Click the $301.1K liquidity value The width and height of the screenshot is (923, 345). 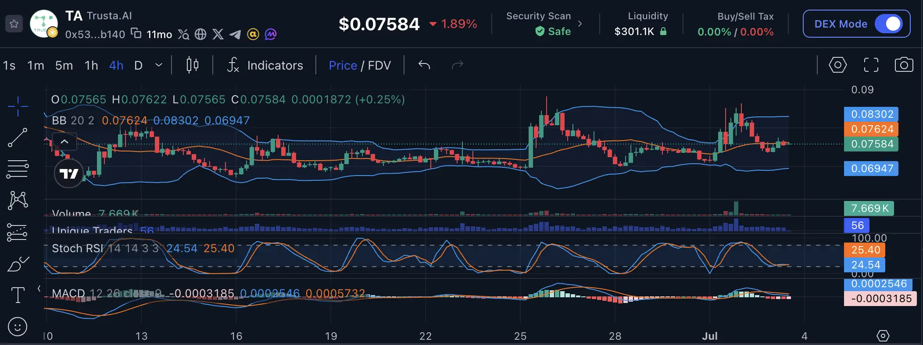tap(634, 32)
